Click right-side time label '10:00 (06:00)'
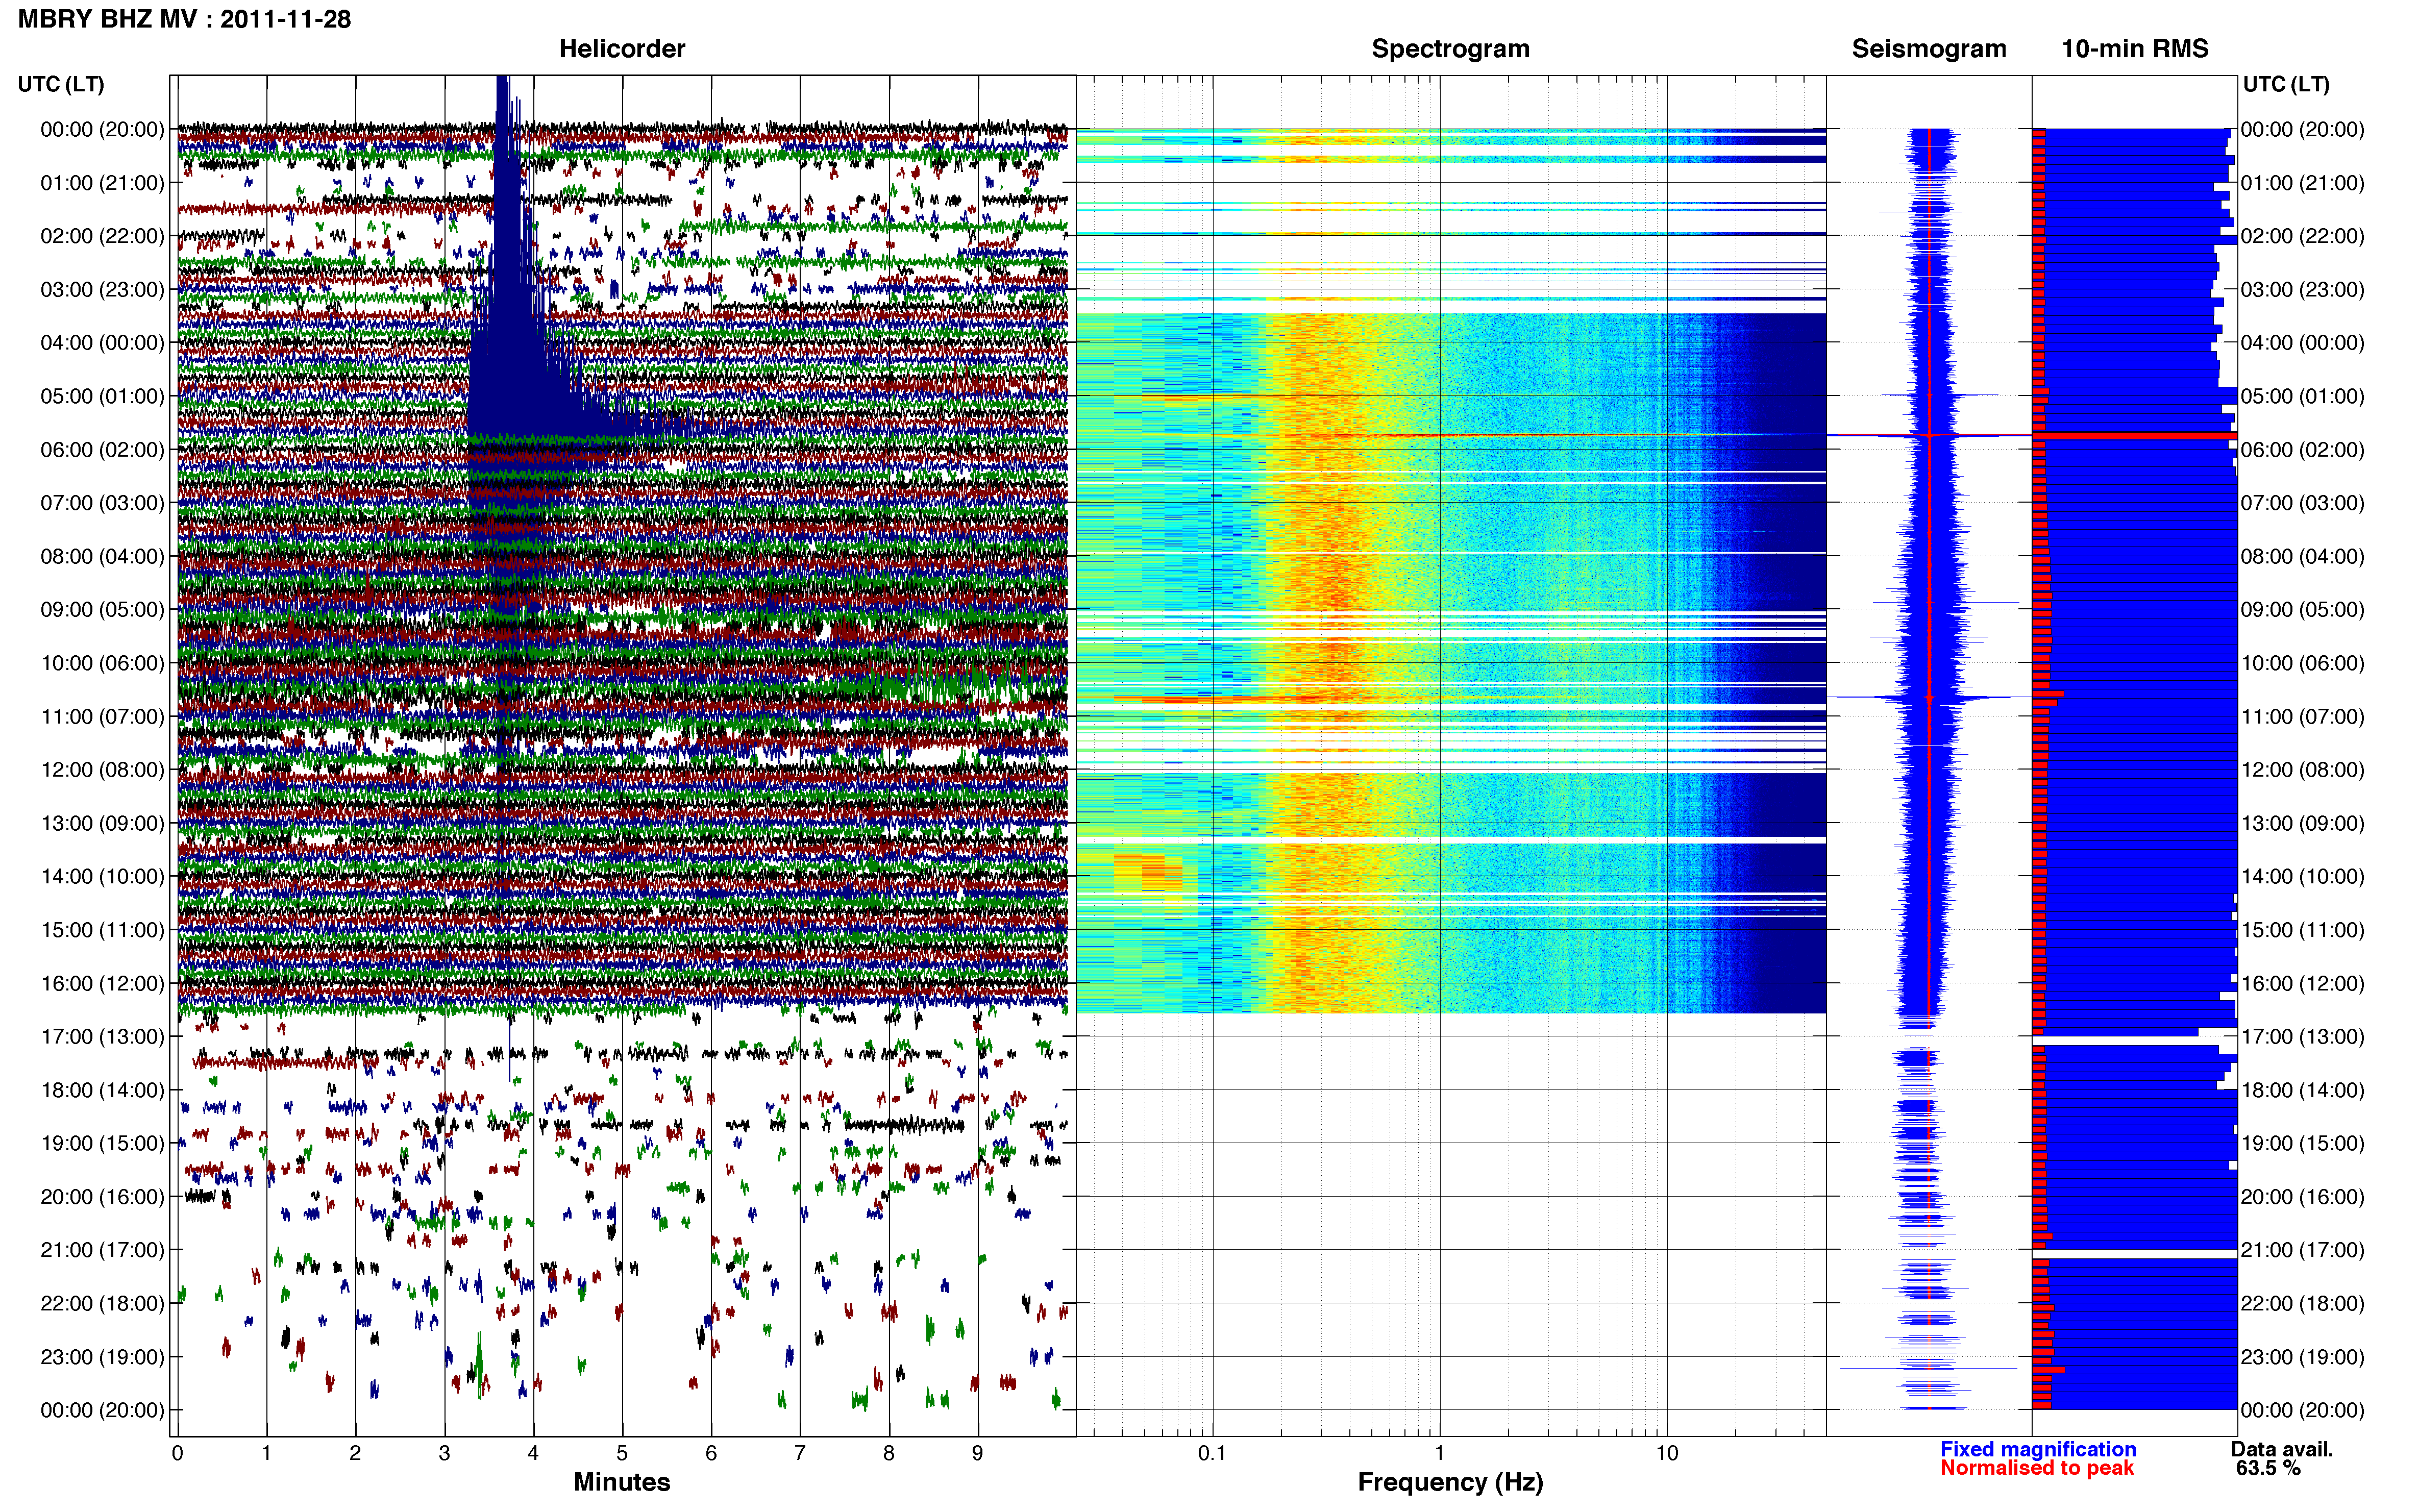The image size is (2419, 1512). [2302, 663]
